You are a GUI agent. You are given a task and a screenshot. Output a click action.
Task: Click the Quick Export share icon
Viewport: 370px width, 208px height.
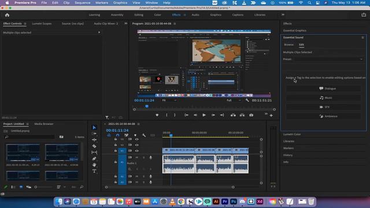click(364, 14)
